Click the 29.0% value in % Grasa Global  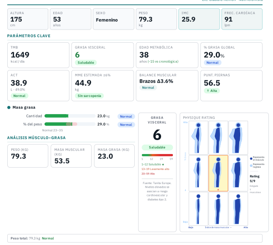[214, 55]
